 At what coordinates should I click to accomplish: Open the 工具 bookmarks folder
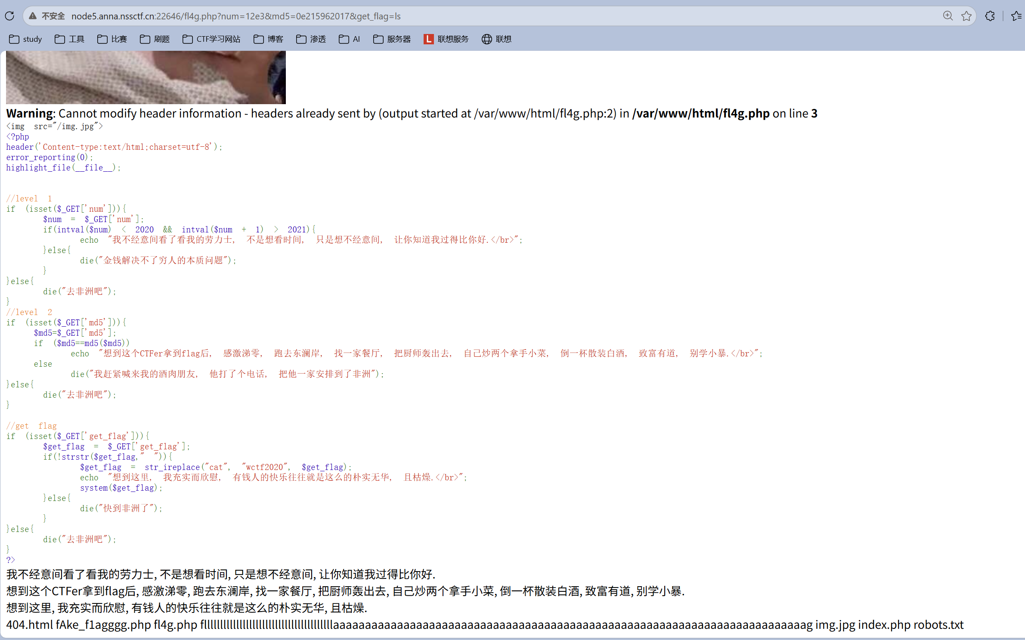[69, 39]
